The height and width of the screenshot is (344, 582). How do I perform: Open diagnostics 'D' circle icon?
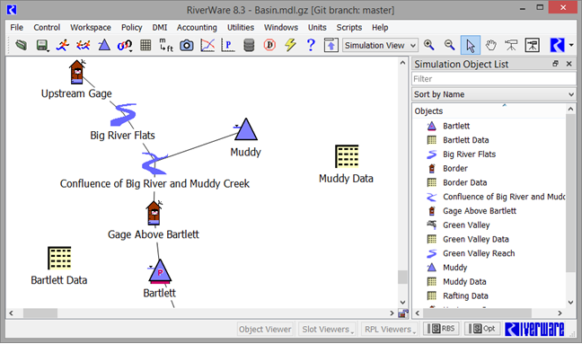[x=269, y=45]
